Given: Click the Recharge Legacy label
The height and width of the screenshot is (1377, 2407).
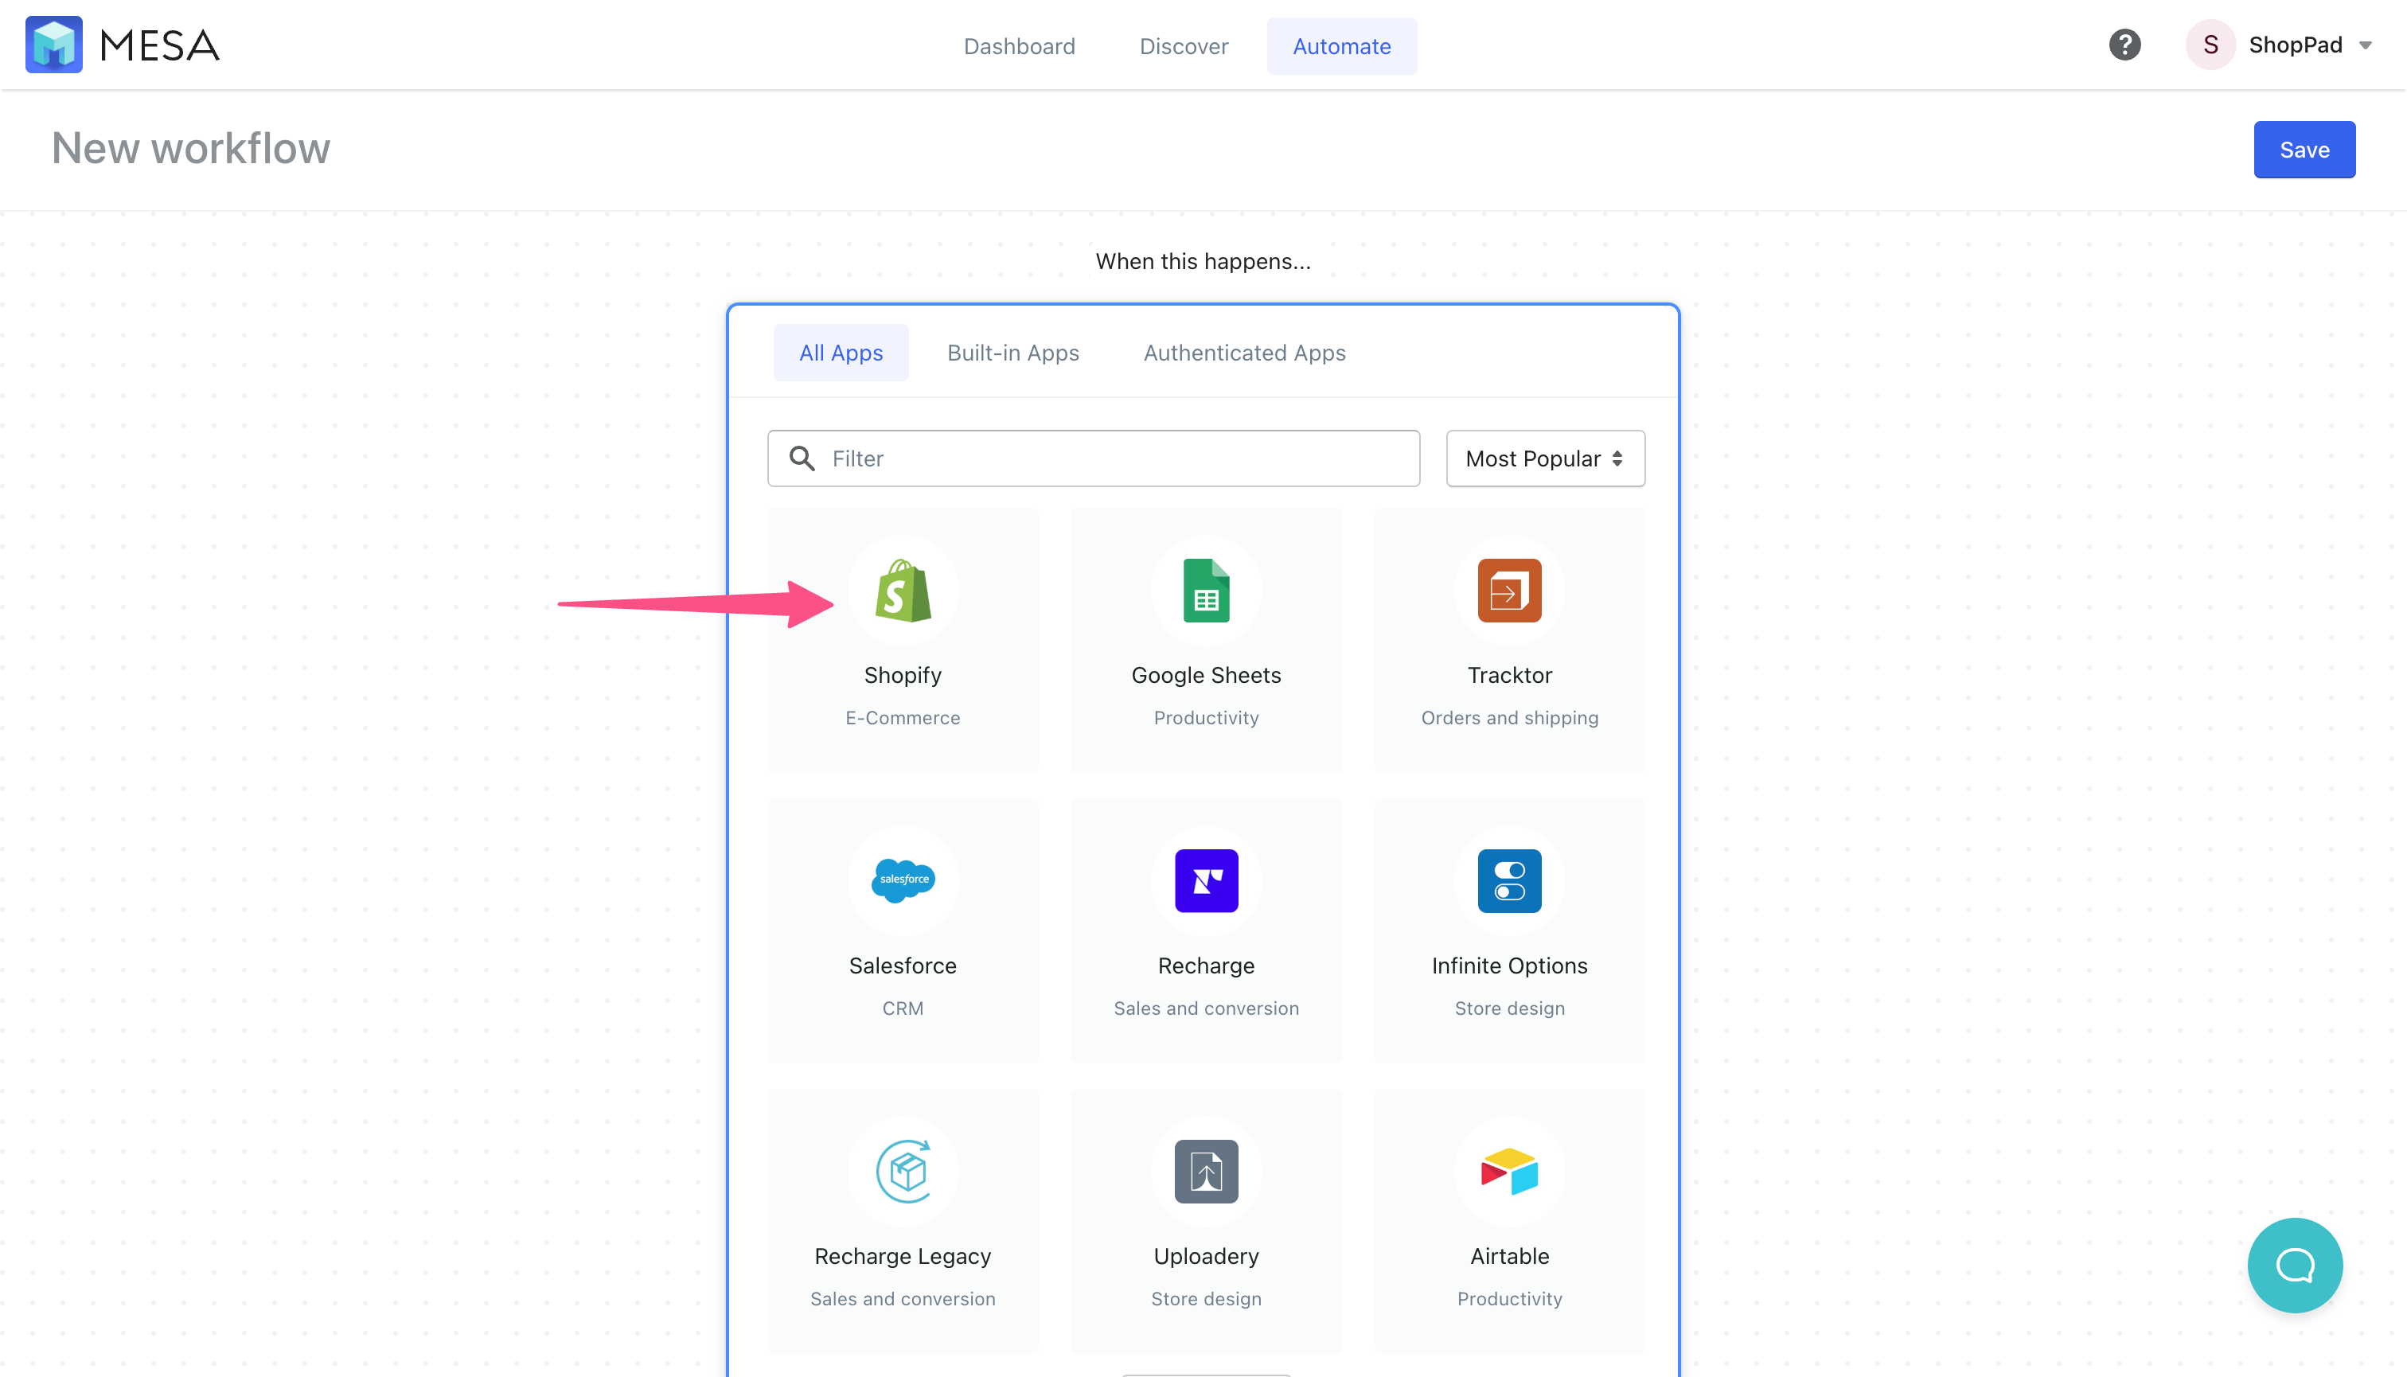Looking at the screenshot, I should point(903,1256).
